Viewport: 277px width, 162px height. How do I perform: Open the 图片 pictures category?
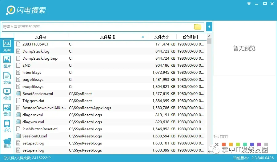click(x=7, y=62)
